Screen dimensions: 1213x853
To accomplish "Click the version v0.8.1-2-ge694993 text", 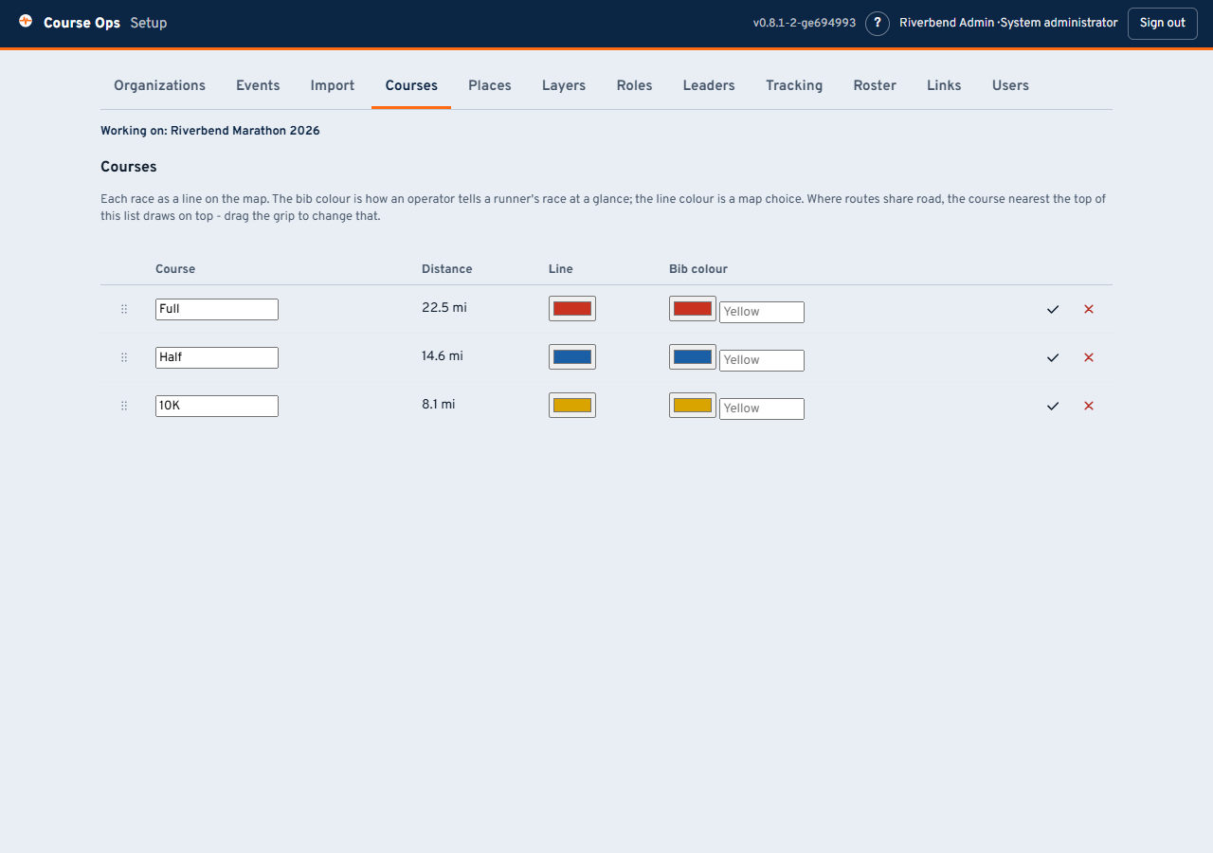I will 805,23.
